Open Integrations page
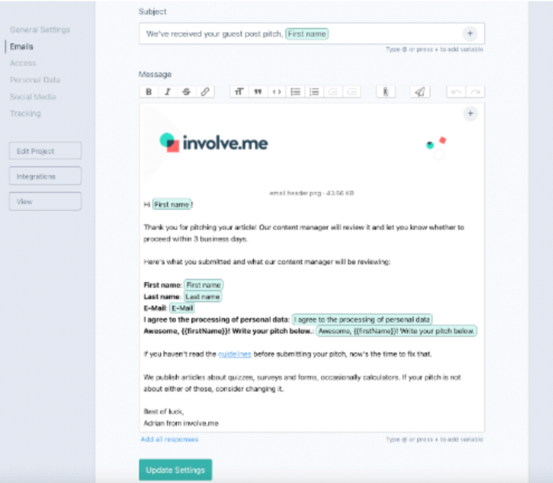Image resolution: width=553 pixels, height=483 pixels. [x=45, y=176]
